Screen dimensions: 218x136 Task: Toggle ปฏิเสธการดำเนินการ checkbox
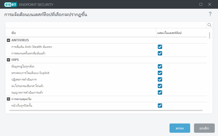[160, 79]
